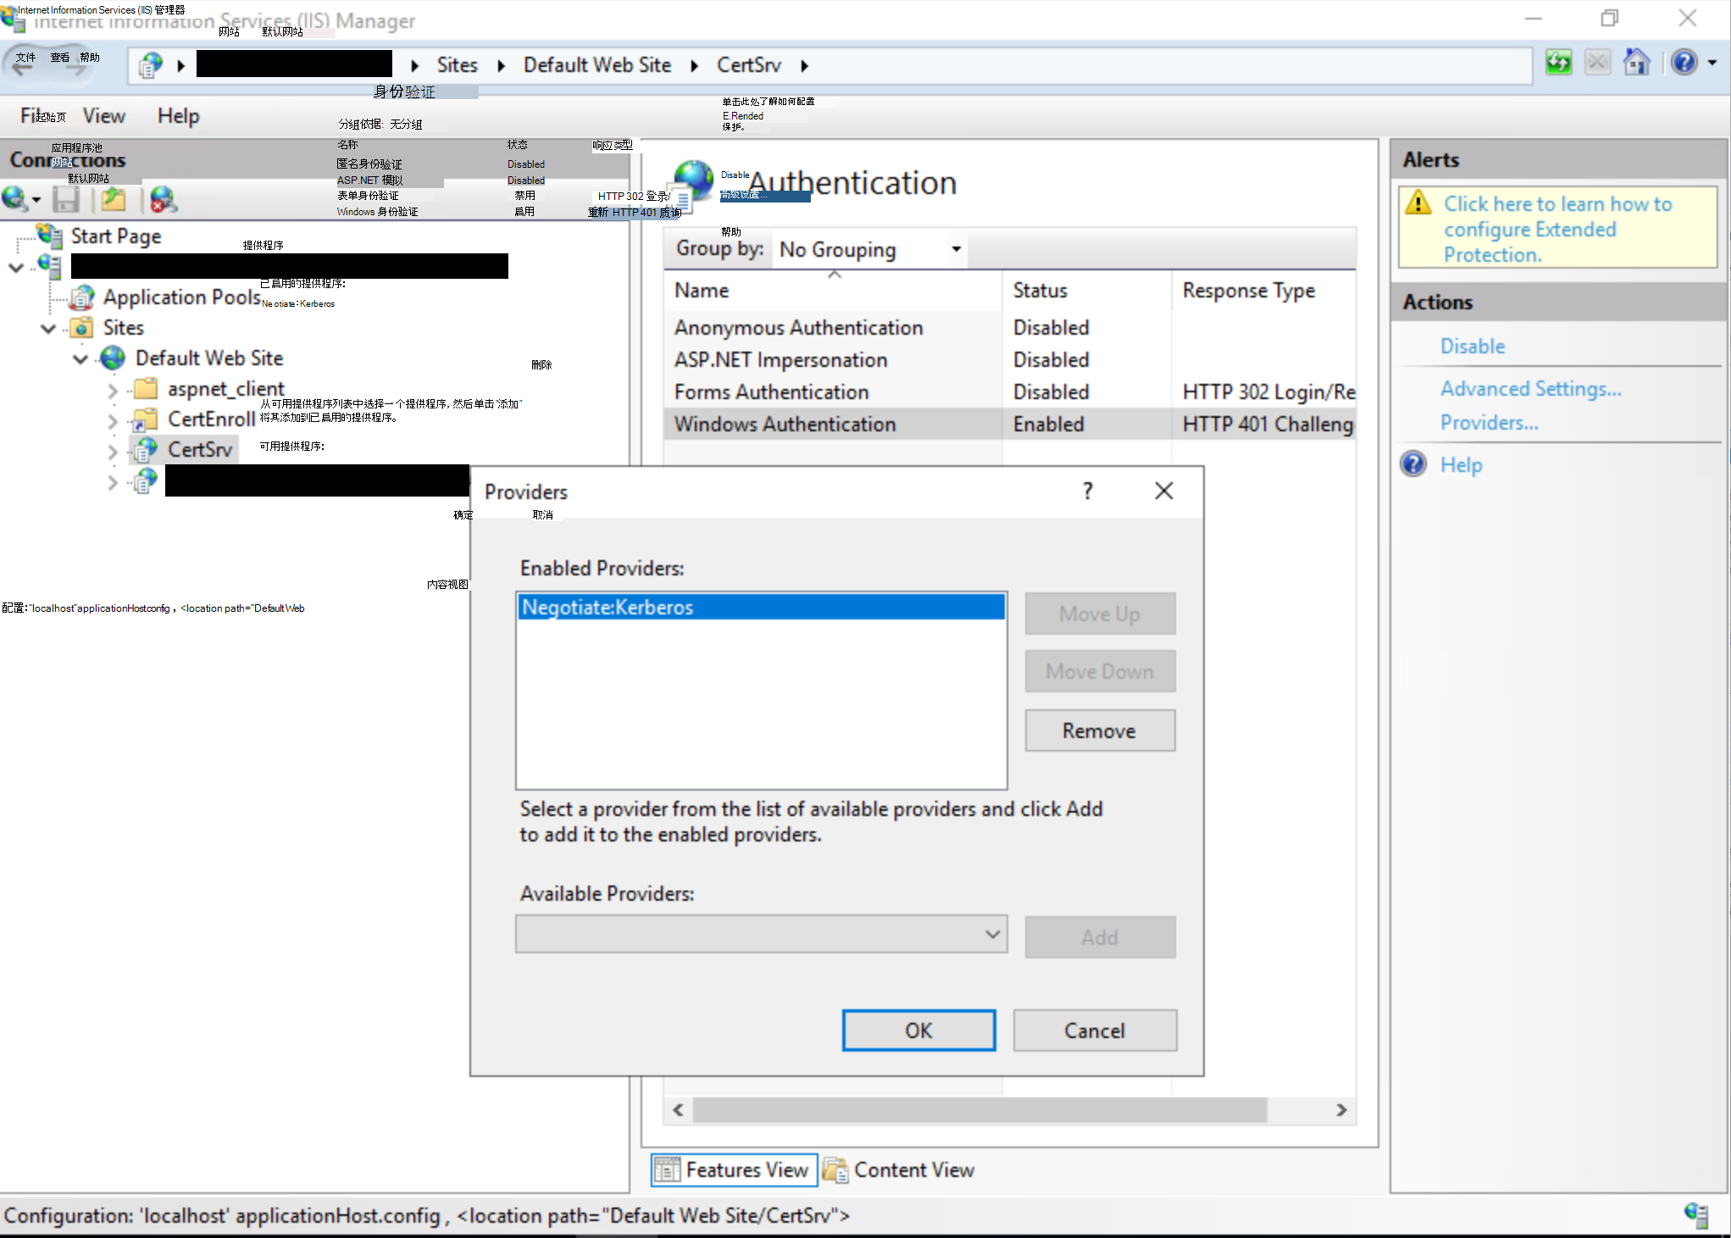
Task: Select the Anonymous Authentication row
Action: [x=1010, y=328]
